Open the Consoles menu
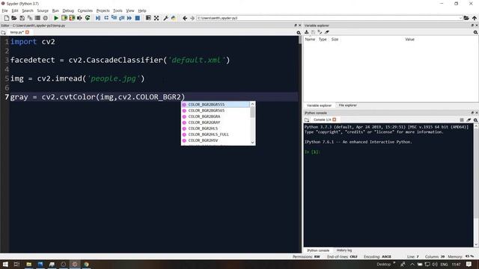The width and height of the screenshot is (479, 269). coord(85,10)
